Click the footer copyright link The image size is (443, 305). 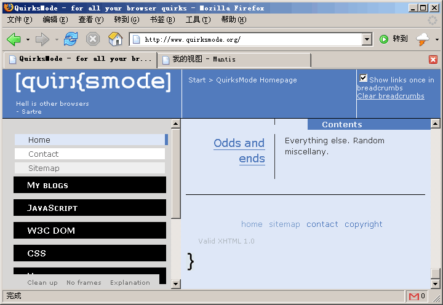[x=364, y=224]
